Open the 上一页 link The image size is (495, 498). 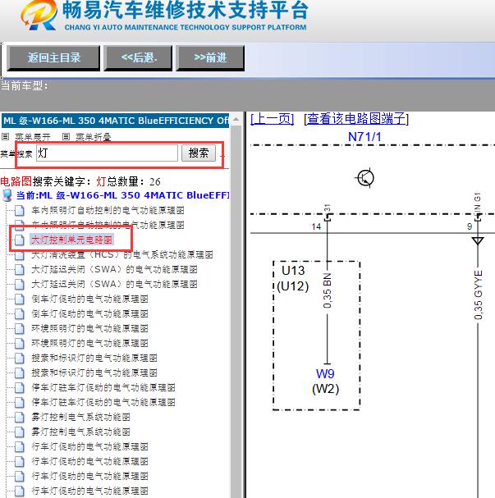point(272,119)
